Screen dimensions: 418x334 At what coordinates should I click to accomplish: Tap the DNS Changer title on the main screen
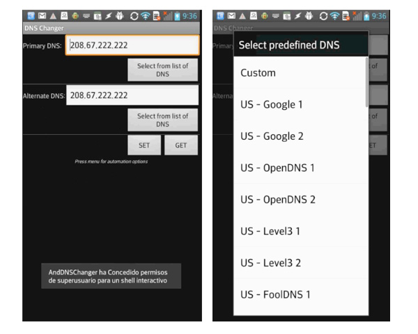[44, 29]
